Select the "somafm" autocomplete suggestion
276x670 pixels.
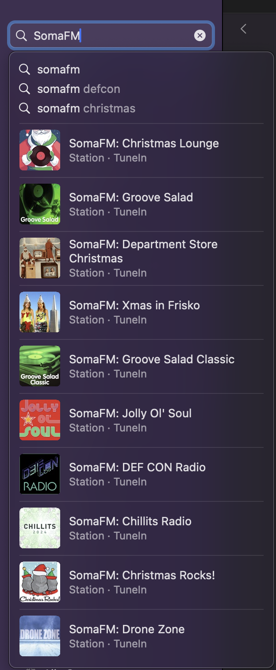(x=58, y=69)
